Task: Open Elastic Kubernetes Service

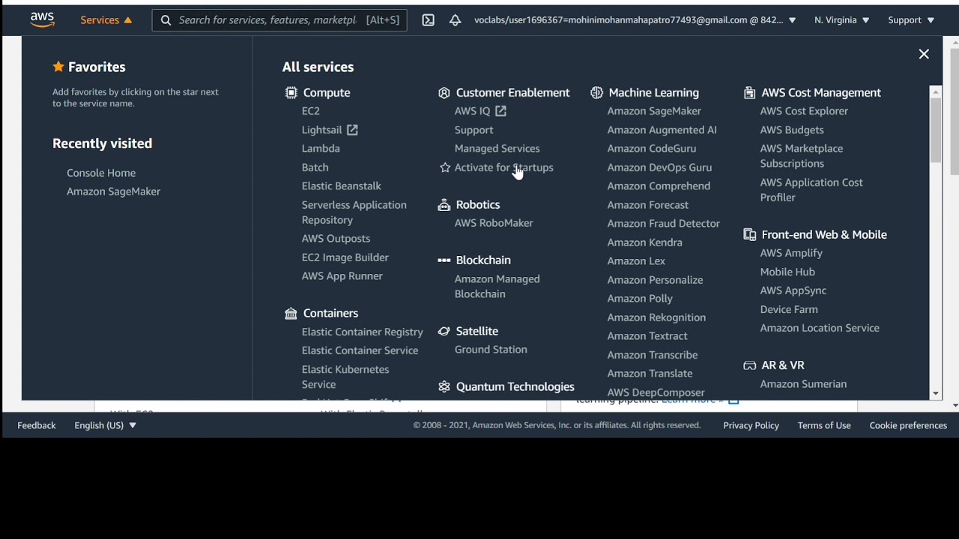Action: 345,377
